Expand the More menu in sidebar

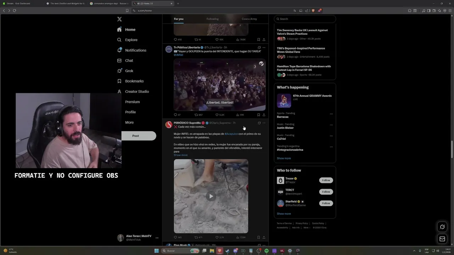point(129,122)
